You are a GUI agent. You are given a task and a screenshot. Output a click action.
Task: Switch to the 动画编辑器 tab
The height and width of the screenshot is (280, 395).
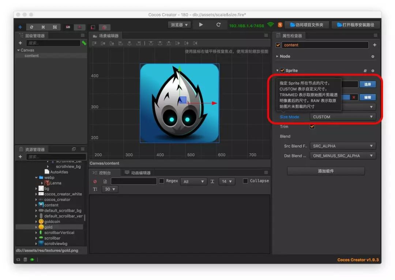[x=138, y=173]
